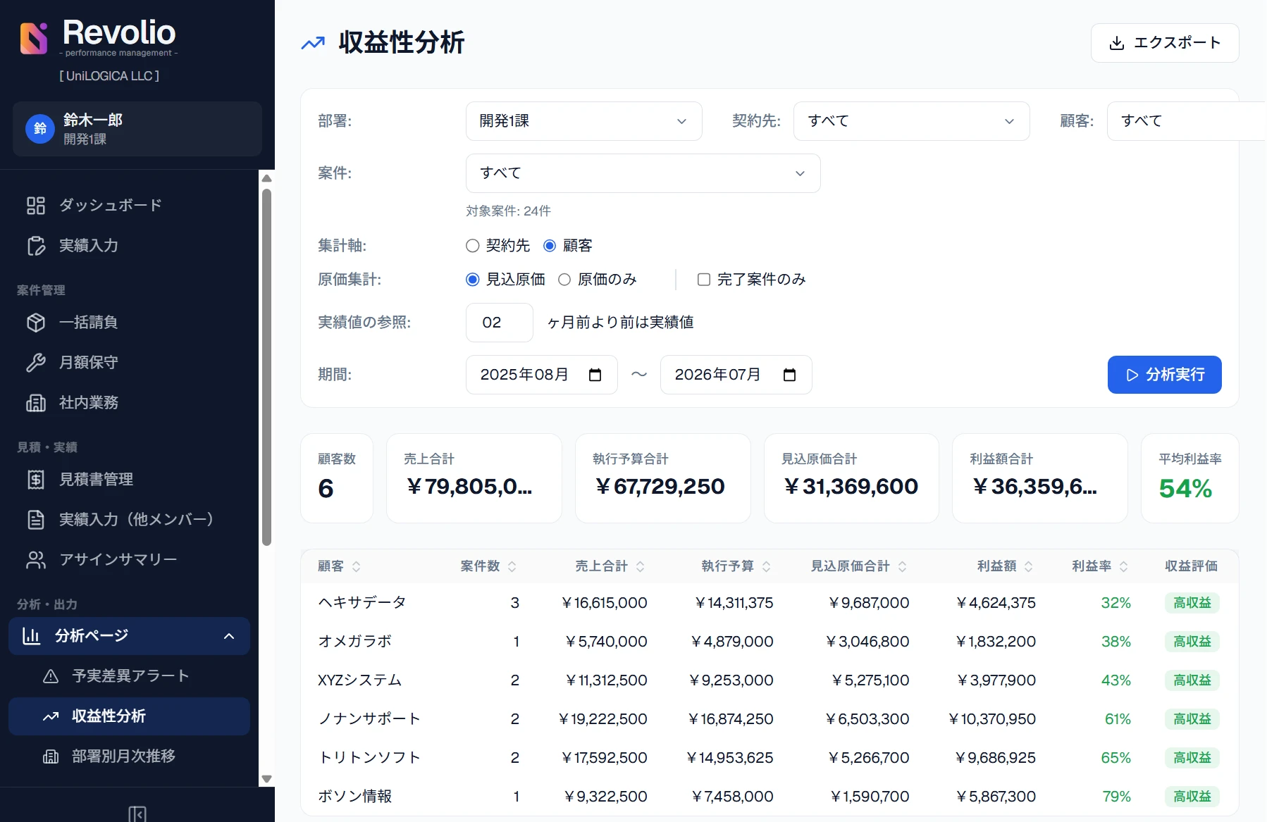Open the 契約先 dropdown showing すべて
This screenshot has height=822, width=1267.
point(912,121)
